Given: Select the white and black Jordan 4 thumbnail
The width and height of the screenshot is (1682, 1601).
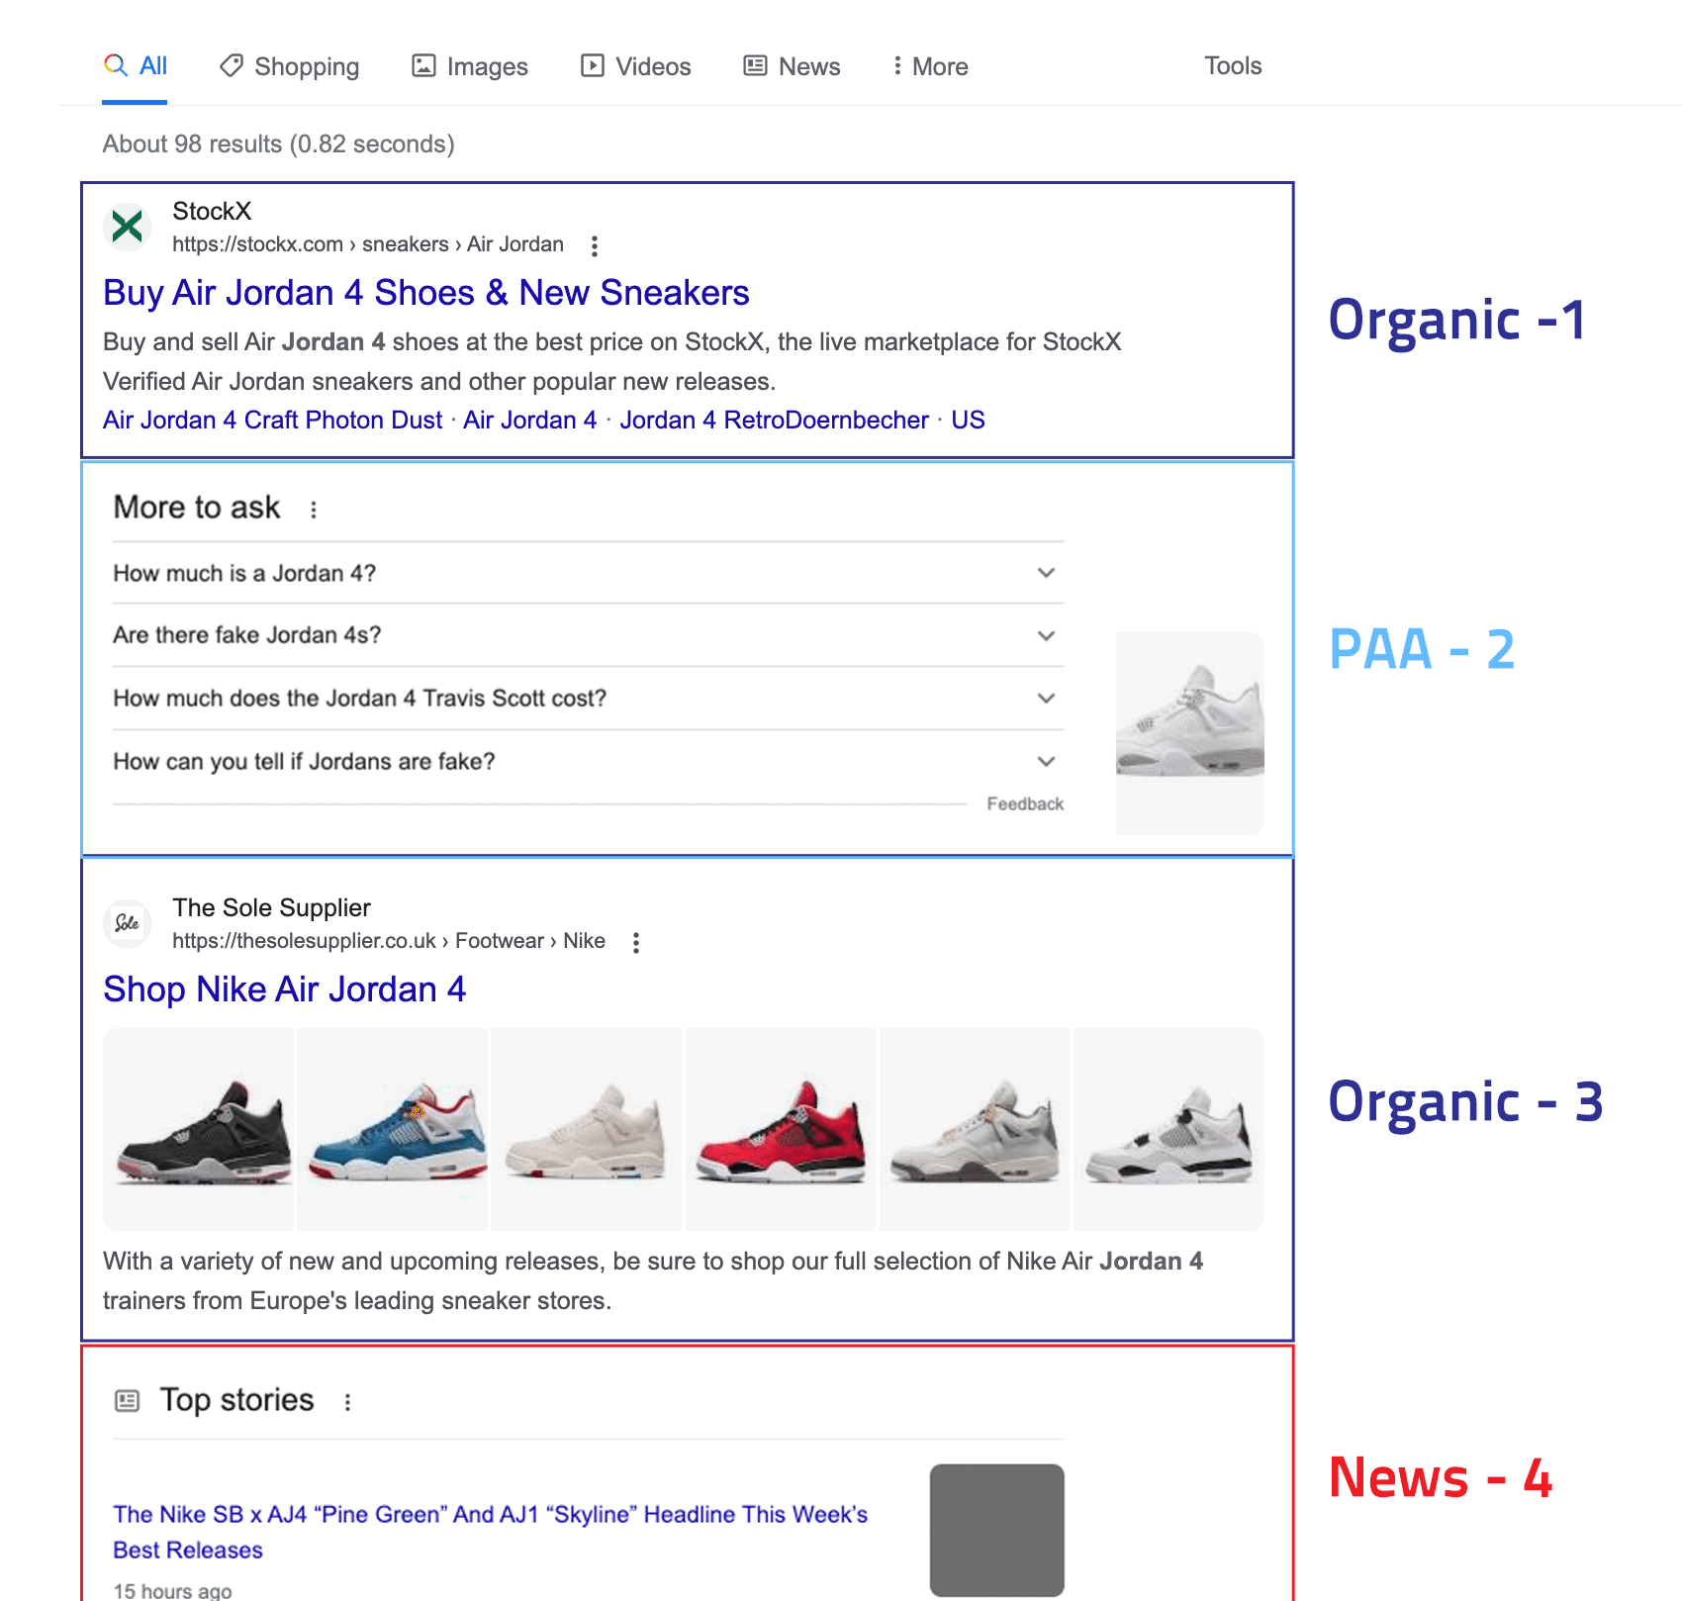Looking at the screenshot, I should tap(1168, 1129).
